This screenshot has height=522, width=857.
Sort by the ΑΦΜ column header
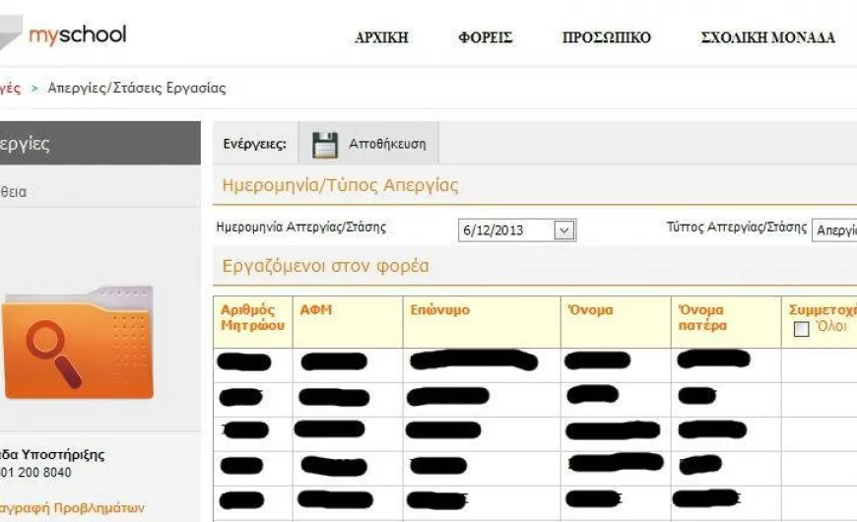316,310
